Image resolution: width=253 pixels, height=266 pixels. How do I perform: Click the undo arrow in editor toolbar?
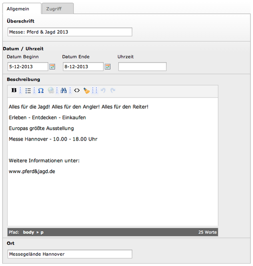[x=103, y=90]
